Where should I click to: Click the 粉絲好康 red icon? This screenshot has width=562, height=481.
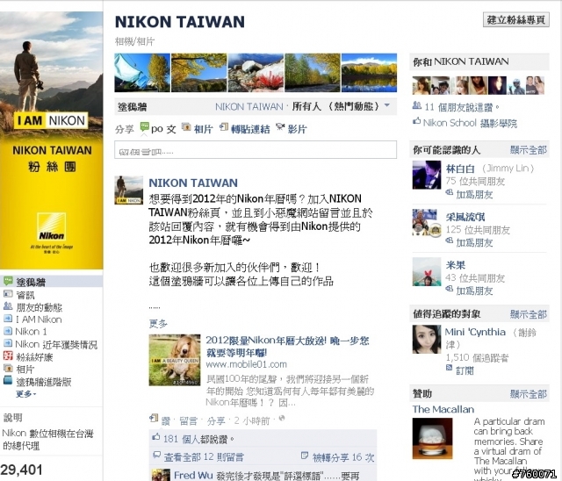click(8, 356)
